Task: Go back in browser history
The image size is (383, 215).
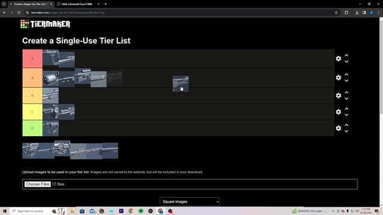Action: [x=4, y=13]
